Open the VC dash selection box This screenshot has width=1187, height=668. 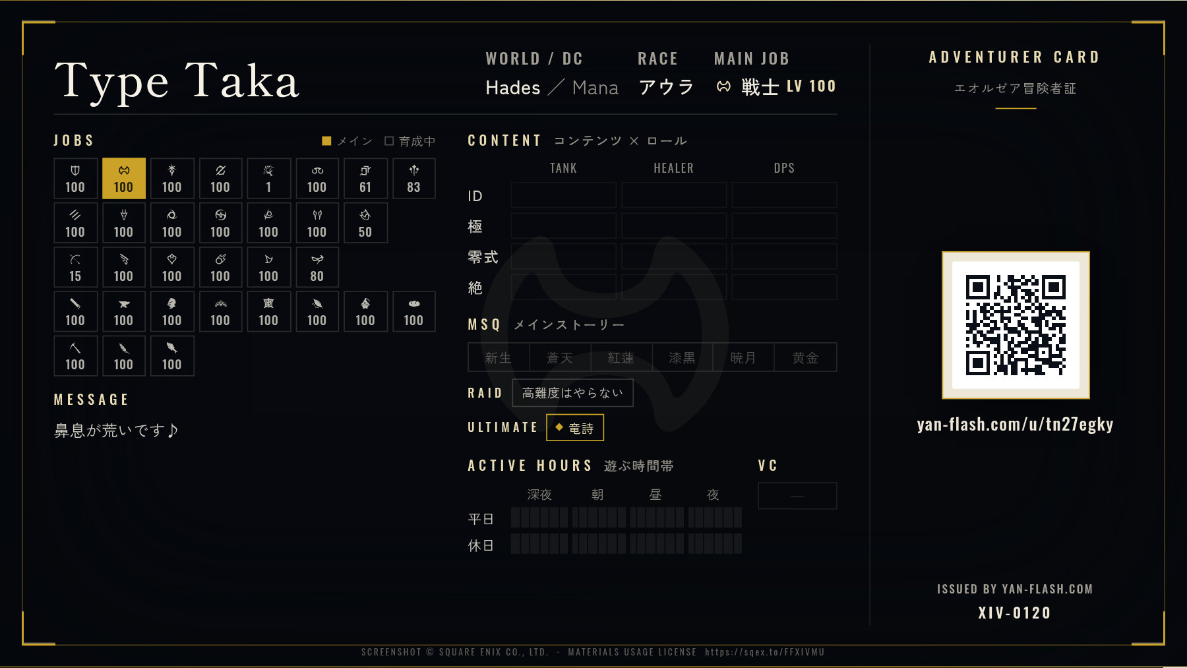[x=797, y=496]
